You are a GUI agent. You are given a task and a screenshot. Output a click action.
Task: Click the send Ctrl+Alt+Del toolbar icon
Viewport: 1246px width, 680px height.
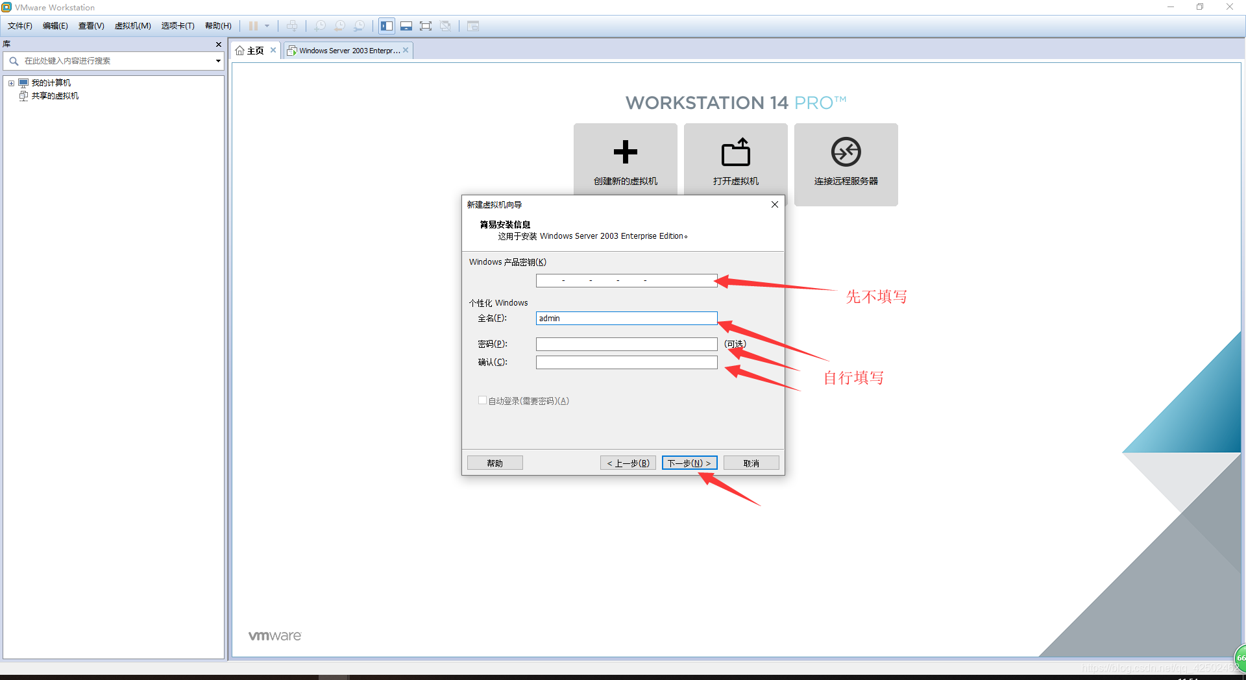[x=292, y=26]
